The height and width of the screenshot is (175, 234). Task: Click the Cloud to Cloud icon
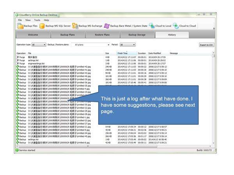click(x=175, y=26)
